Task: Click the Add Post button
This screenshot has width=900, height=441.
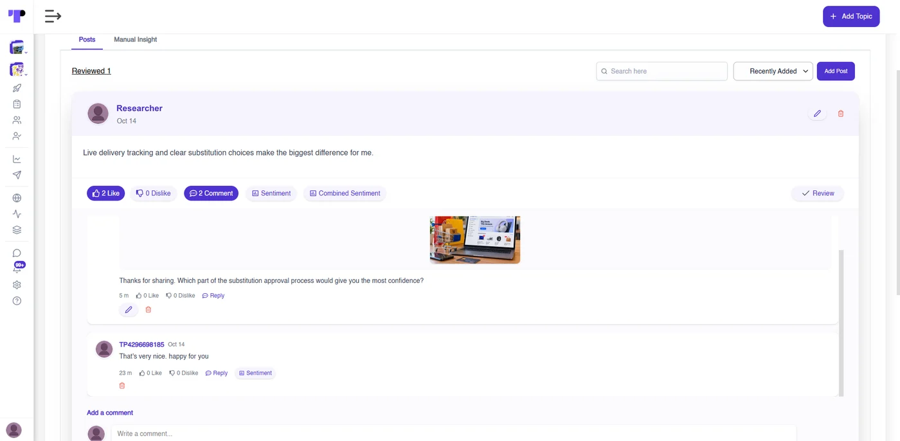Action: (x=836, y=71)
